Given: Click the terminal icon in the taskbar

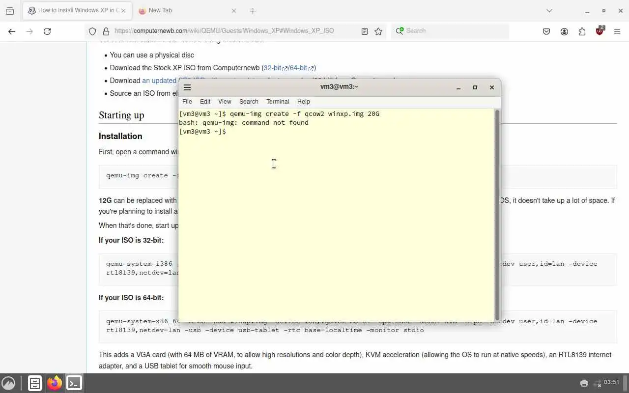Looking at the screenshot, I should 74,383.
